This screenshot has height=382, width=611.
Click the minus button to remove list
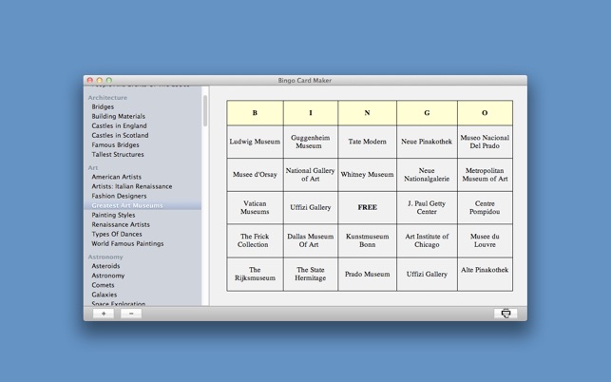(x=131, y=314)
